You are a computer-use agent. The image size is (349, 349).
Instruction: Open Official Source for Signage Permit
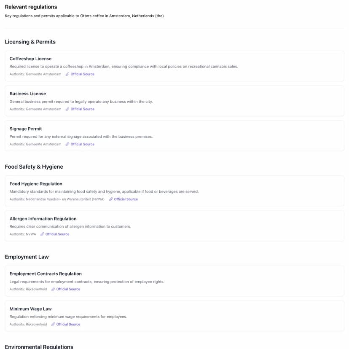(x=83, y=144)
